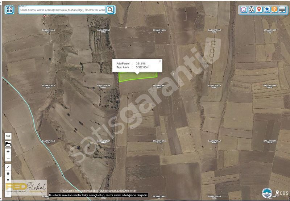Click the magnifier search button
The width and height of the screenshot is (290, 201).
point(110,10)
